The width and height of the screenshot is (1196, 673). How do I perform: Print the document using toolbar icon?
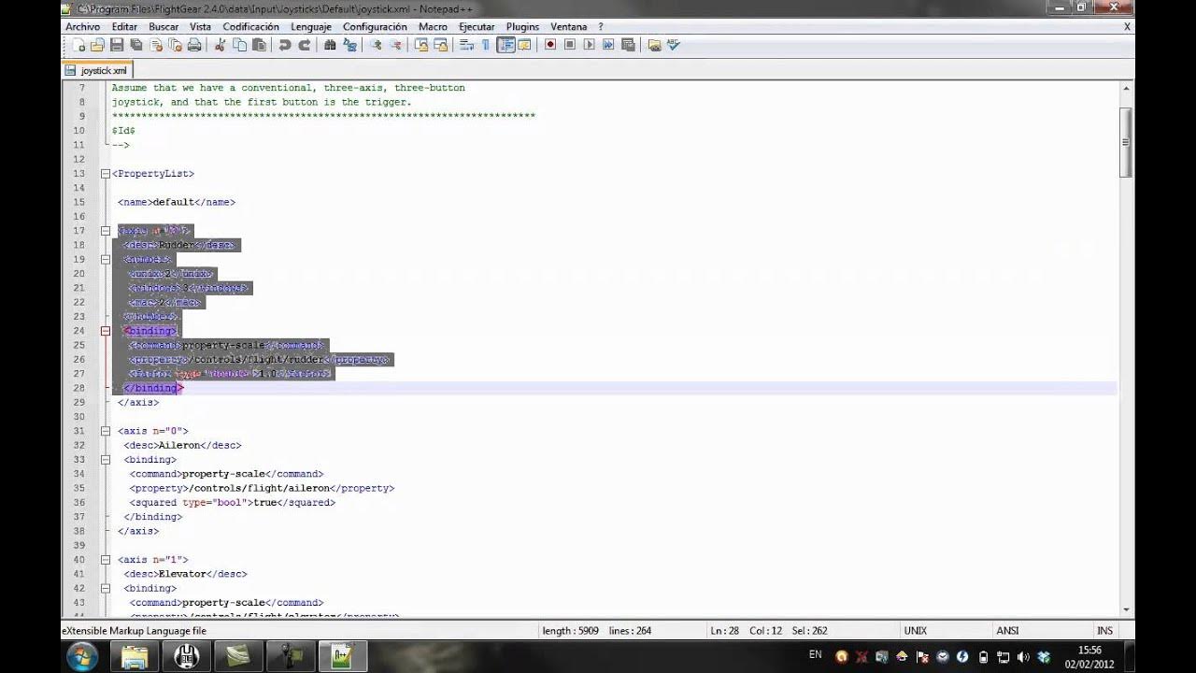pyautogui.click(x=194, y=45)
